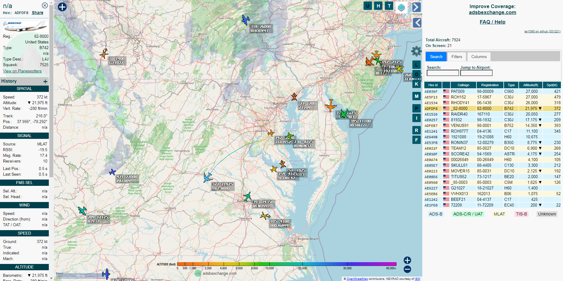563x281 pixels.
Task: Select the BEEF21 table row
Action: point(492,199)
